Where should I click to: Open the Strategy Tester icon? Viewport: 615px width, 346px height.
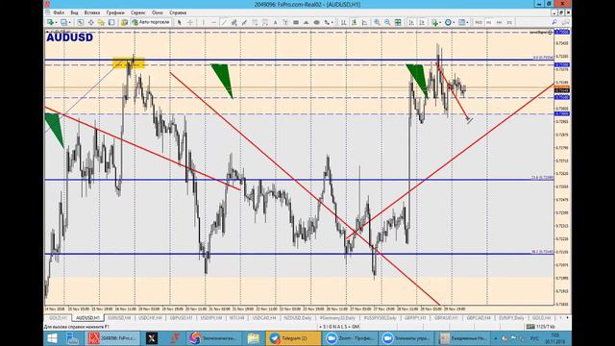[x=124, y=22]
